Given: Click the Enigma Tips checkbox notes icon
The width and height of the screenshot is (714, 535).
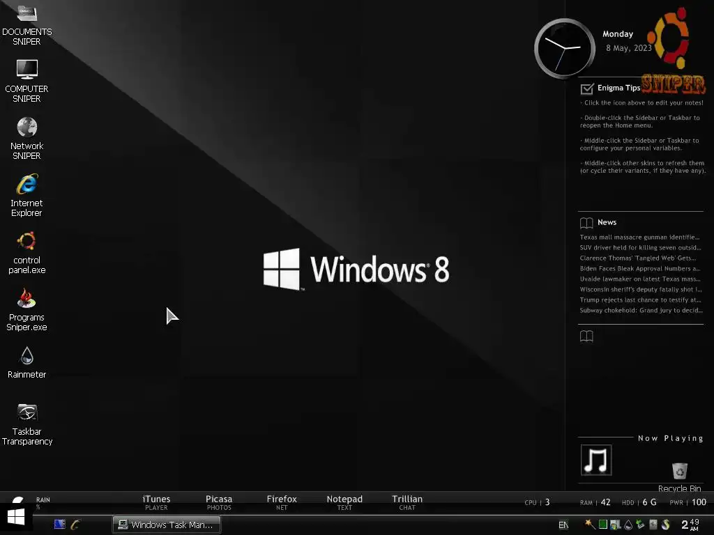Looking at the screenshot, I should click(x=587, y=88).
